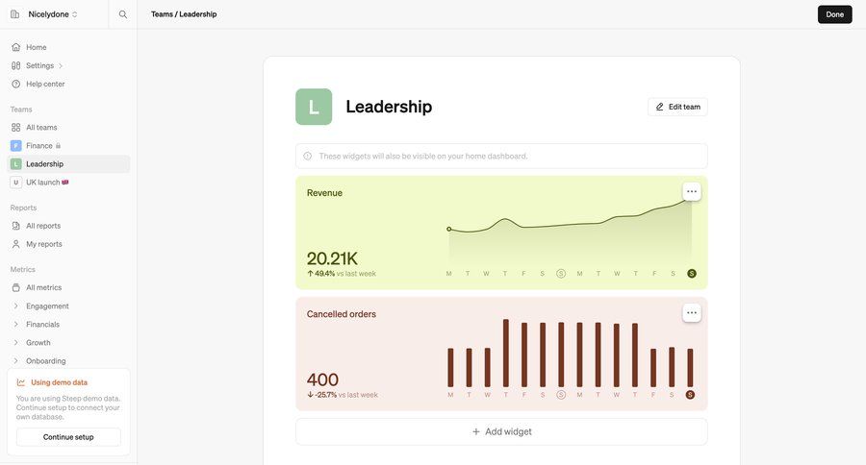Click the Revenue chart starting point marker
This screenshot has height=465, width=866.
pos(449,229)
